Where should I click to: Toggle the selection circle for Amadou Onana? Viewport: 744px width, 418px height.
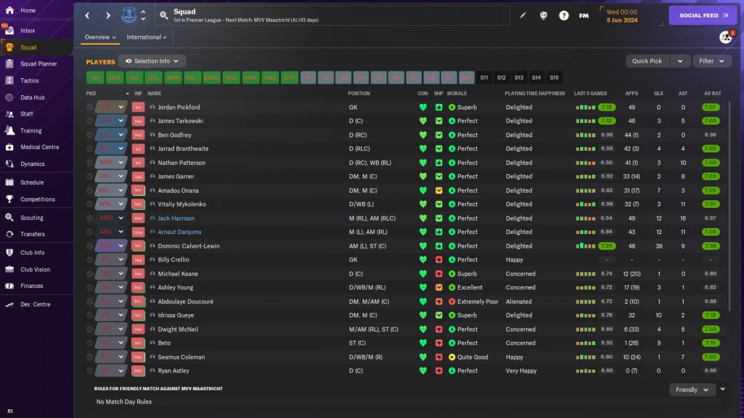coord(90,190)
